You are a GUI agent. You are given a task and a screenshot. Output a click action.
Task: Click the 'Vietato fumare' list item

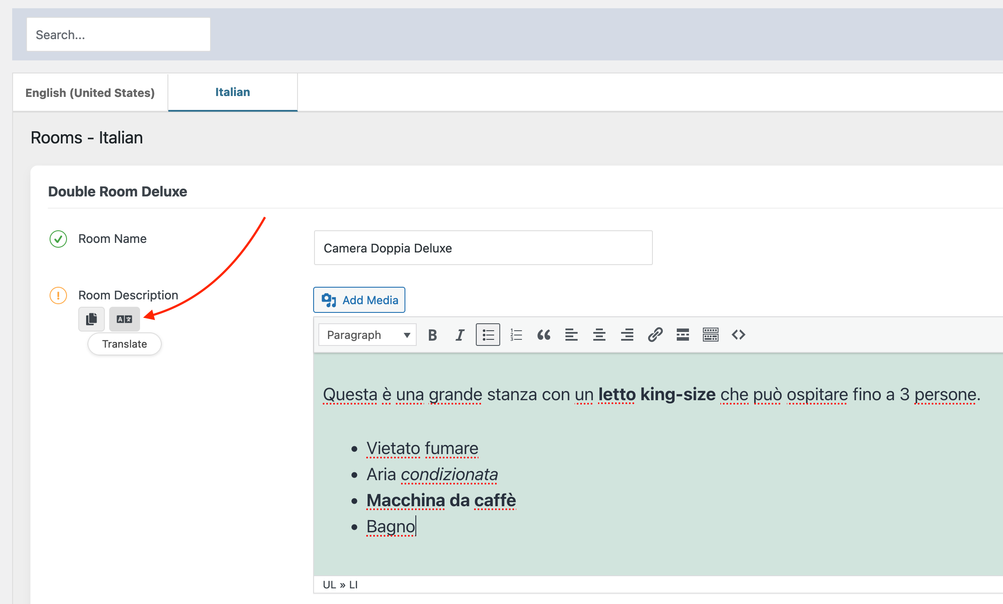tap(422, 448)
